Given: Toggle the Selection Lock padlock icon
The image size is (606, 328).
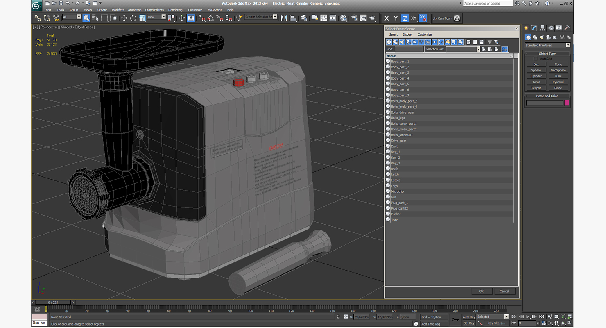Looking at the screenshot, I should tap(338, 317).
